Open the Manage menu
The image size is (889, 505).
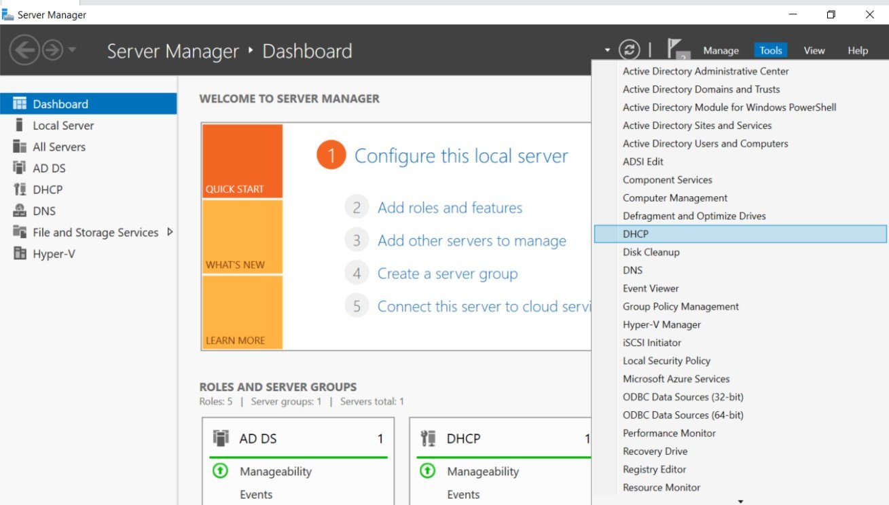(721, 50)
